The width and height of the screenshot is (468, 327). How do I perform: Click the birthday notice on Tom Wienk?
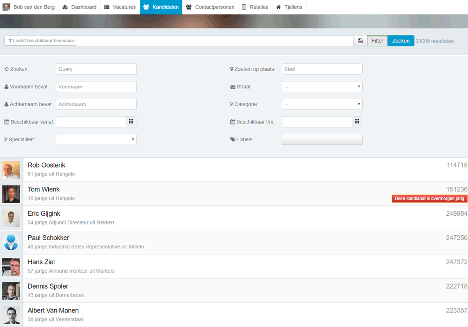pos(429,198)
